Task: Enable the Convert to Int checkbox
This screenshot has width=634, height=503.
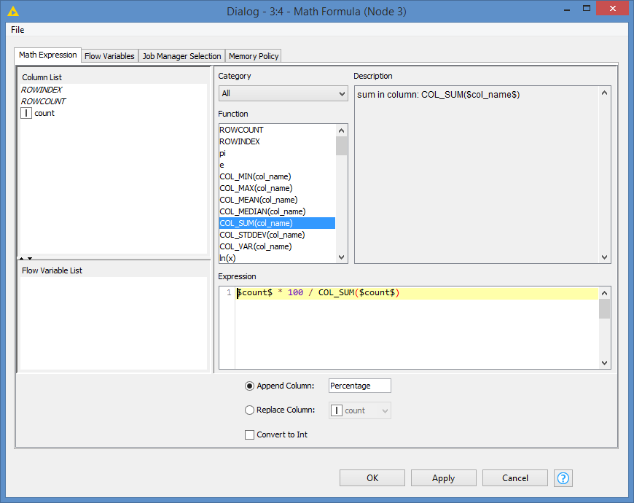Action: point(249,434)
